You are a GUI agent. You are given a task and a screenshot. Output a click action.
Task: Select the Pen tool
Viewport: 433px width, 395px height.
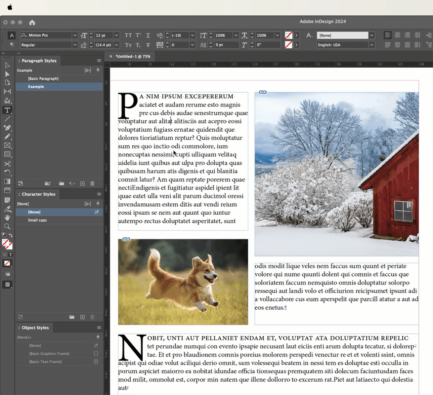point(7,128)
